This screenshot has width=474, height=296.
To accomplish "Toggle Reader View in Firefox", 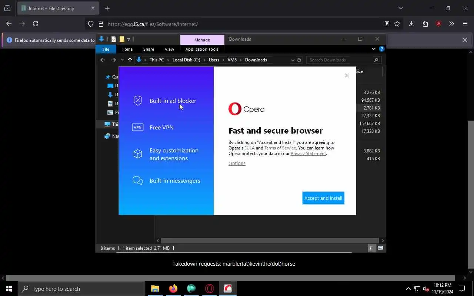I will (387, 24).
